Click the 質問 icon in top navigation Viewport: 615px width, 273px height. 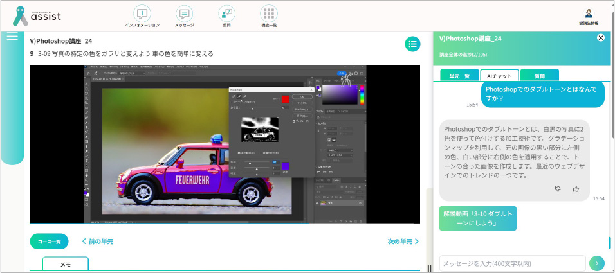click(x=226, y=14)
